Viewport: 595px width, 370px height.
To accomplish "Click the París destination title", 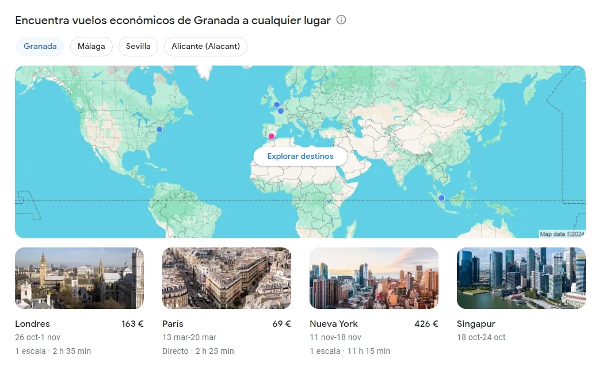I will 173,324.
